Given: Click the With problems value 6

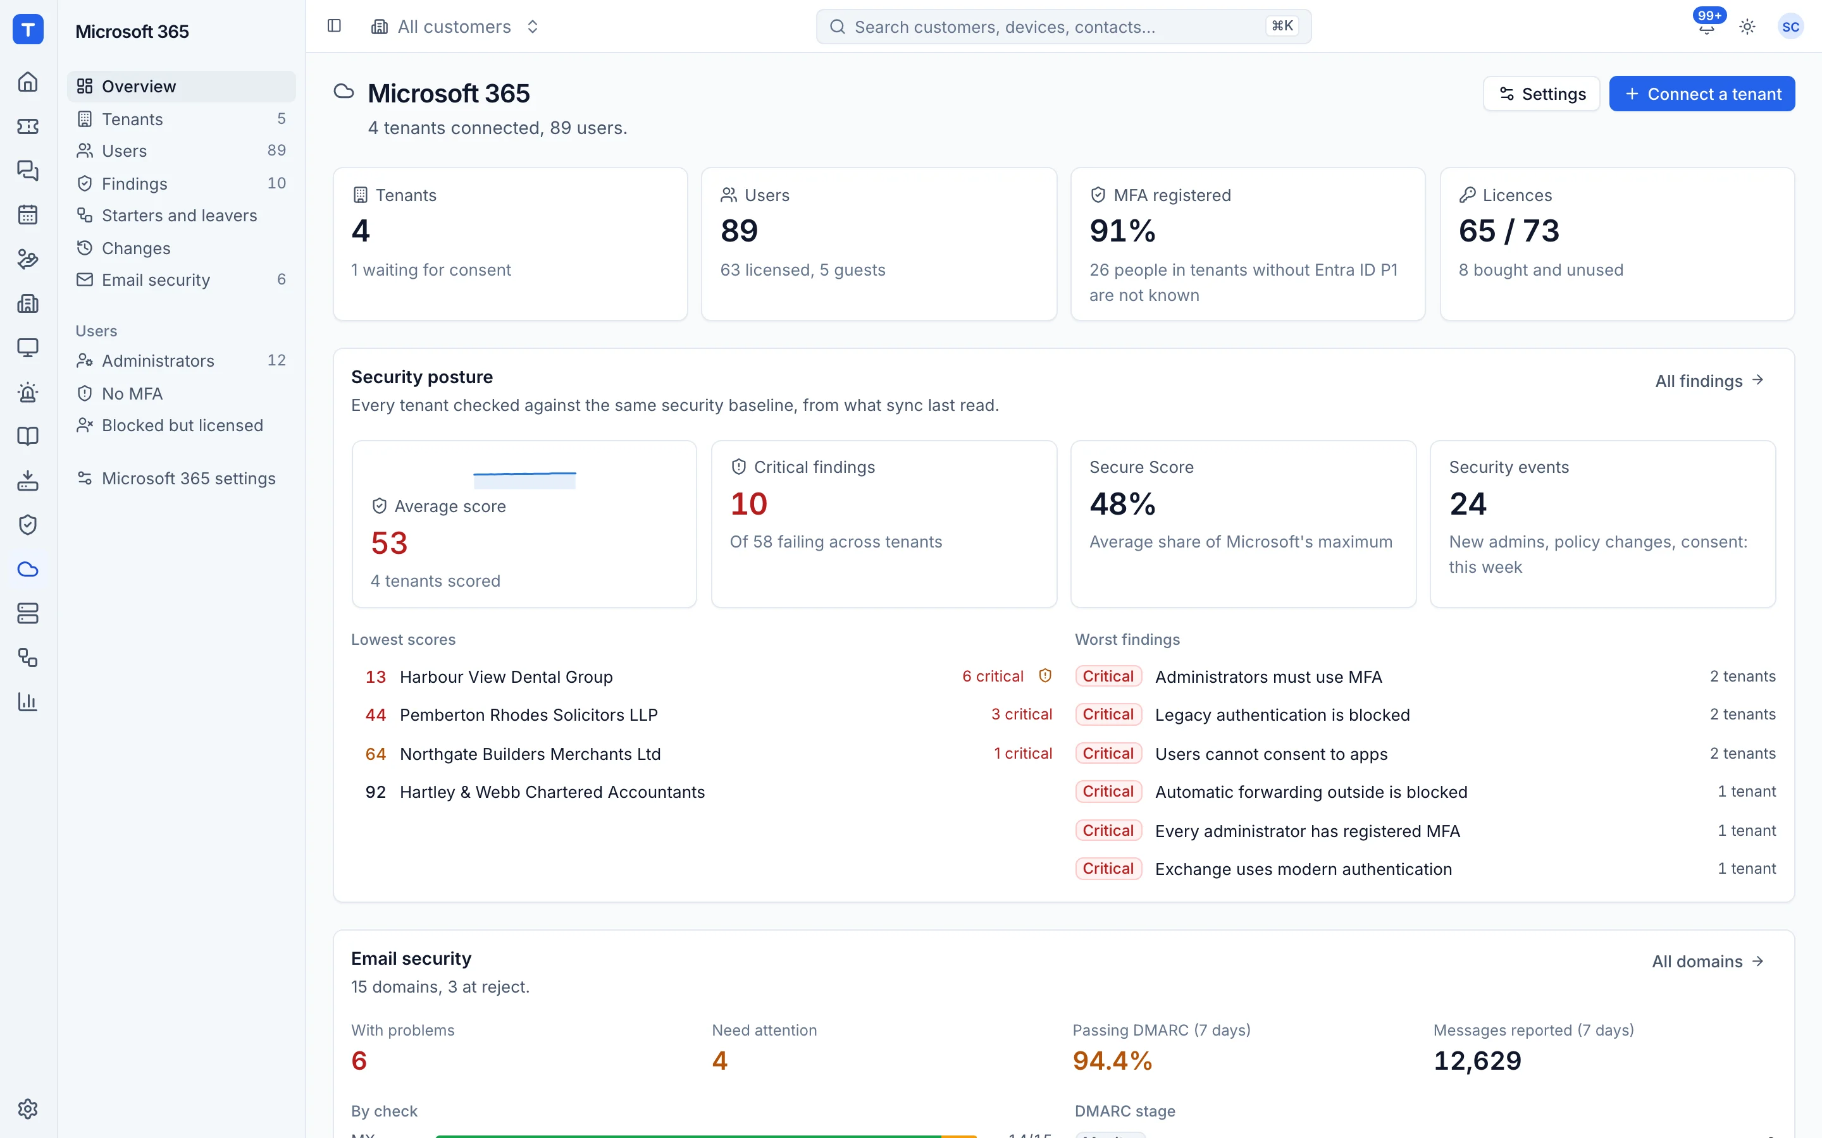Looking at the screenshot, I should click(x=359, y=1060).
